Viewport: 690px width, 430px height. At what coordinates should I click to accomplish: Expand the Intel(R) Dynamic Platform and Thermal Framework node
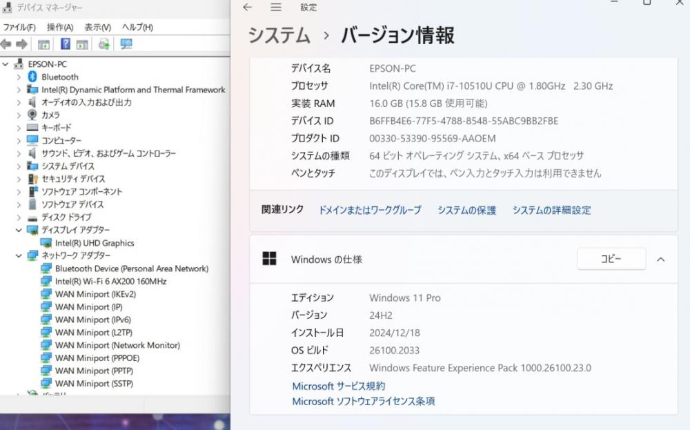click(19, 90)
